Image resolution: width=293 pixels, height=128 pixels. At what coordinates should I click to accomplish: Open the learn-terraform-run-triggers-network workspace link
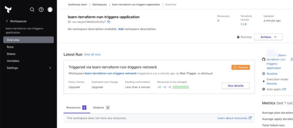tap(111, 74)
